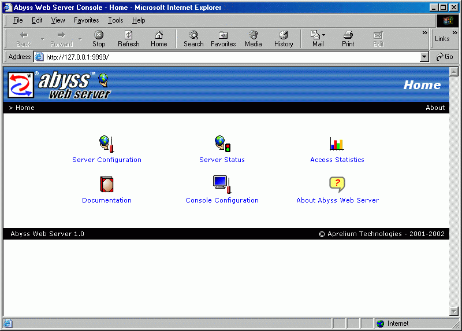462x331 pixels.
Task: Expand the Back button history dropdown arrow
Action: click(42, 39)
